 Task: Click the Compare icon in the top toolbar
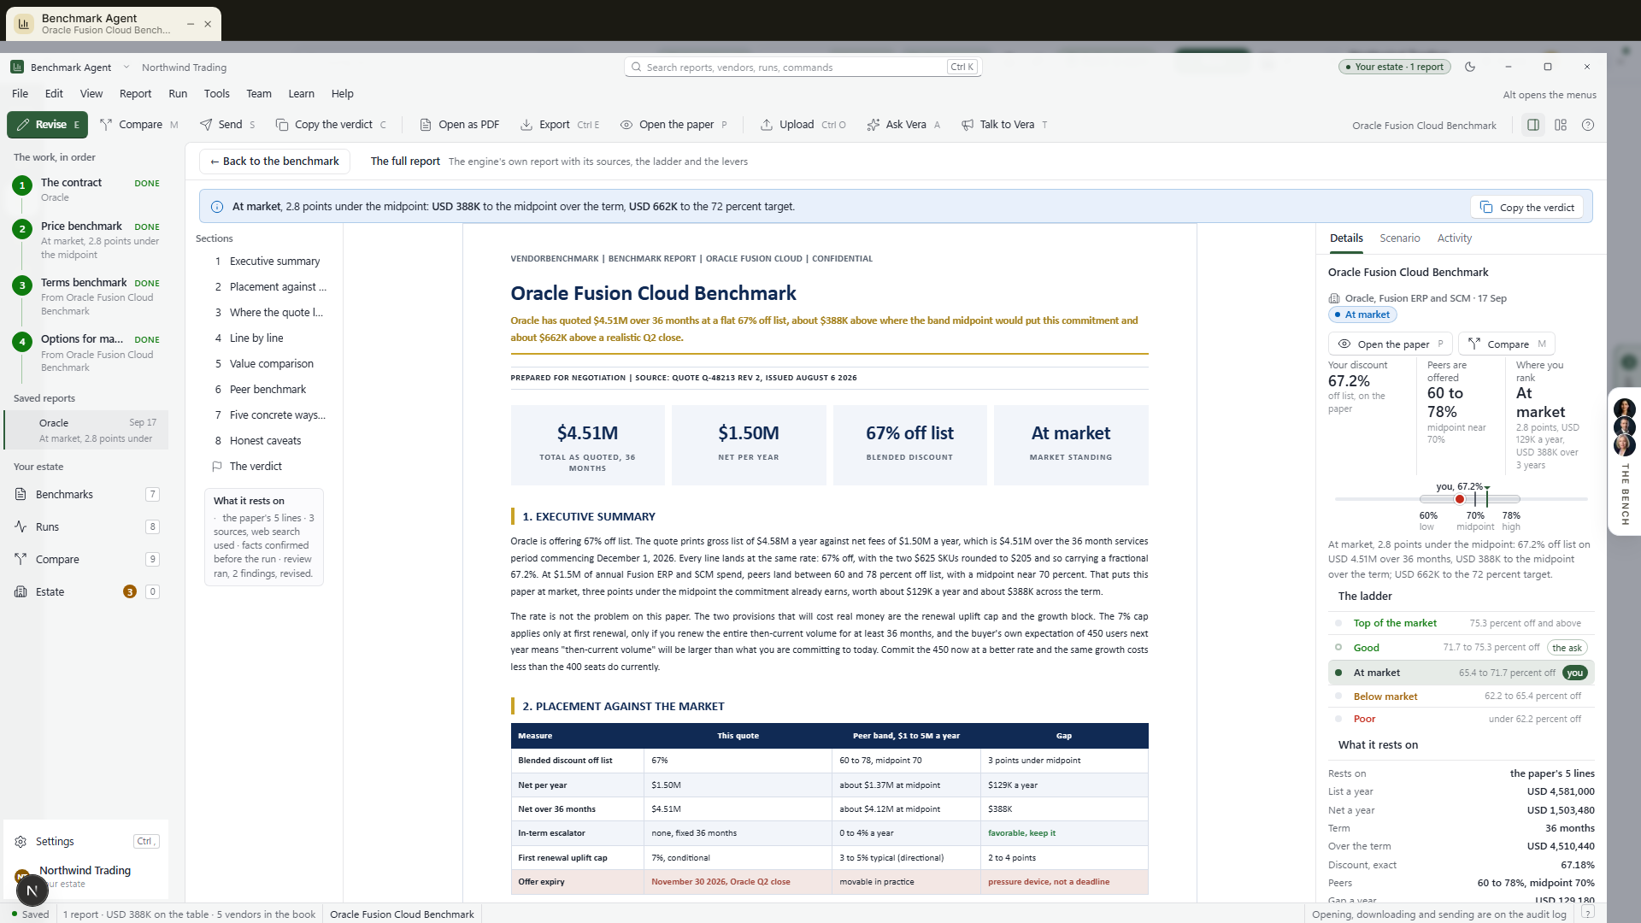click(106, 125)
